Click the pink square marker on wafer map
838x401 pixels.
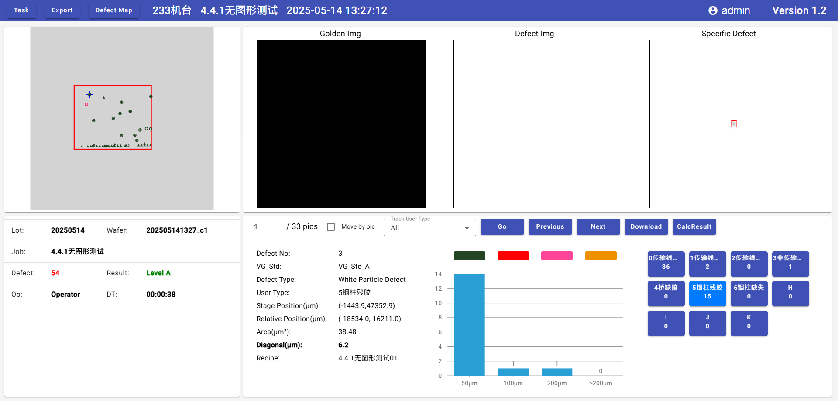click(x=86, y=104)
